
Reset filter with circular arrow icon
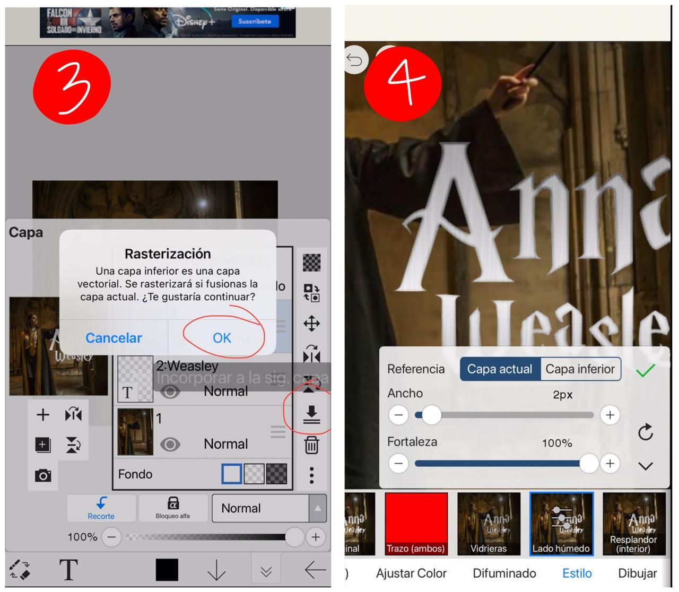(x=646, y=432)
